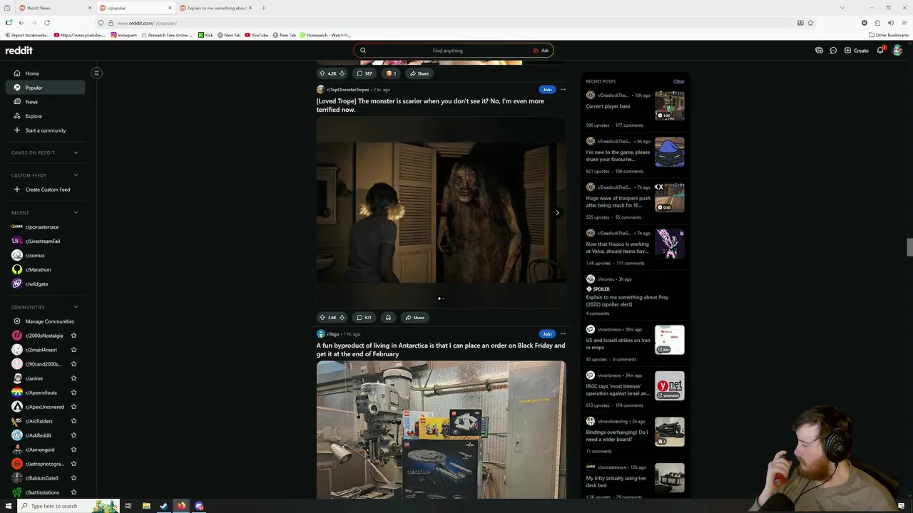Open more options for r/lego post
The height and width of the screenshot is (513, 913).
click(563, 334)
